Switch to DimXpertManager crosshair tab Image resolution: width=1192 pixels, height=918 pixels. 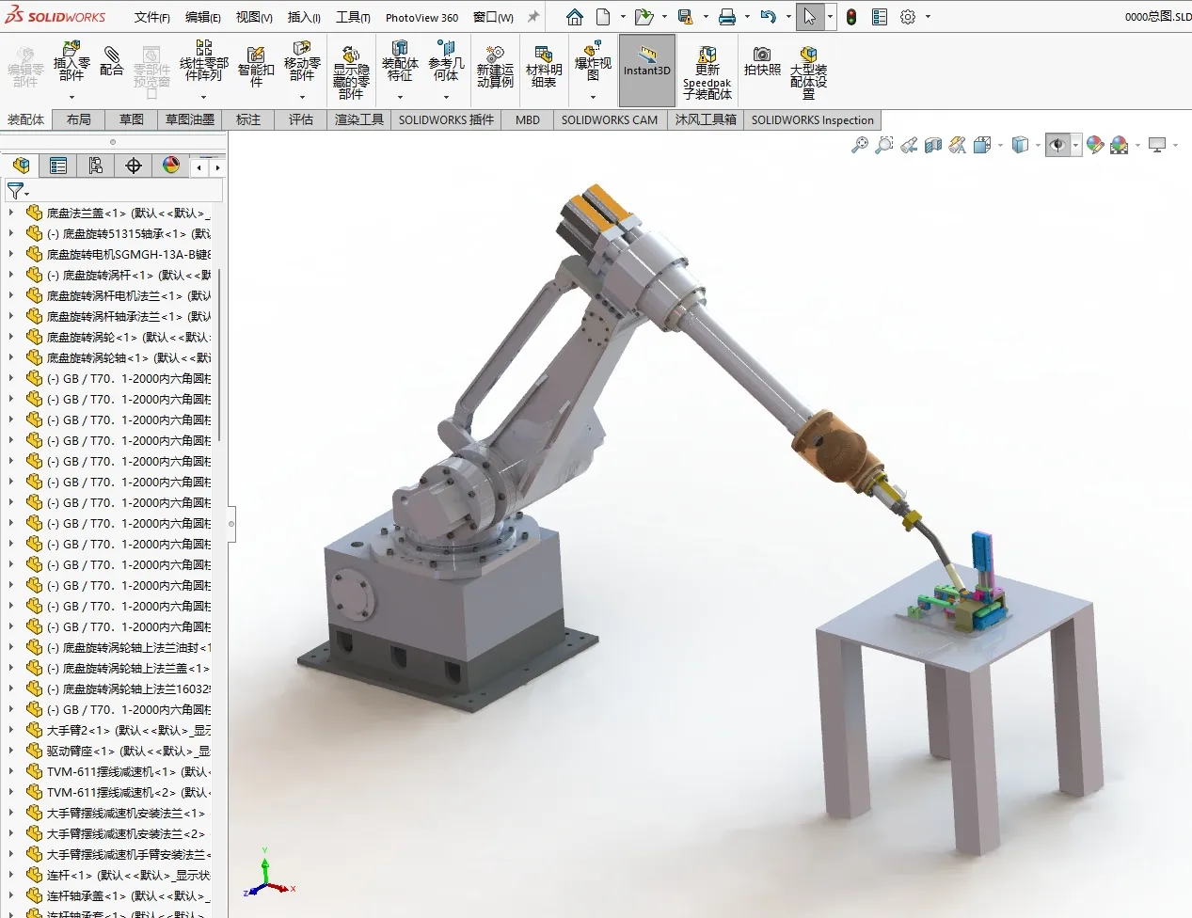click(134, 166)
